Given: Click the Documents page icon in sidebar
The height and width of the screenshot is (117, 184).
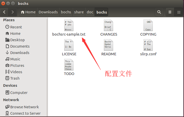Looking at the screenshot, I should click(x=7, y=46).
